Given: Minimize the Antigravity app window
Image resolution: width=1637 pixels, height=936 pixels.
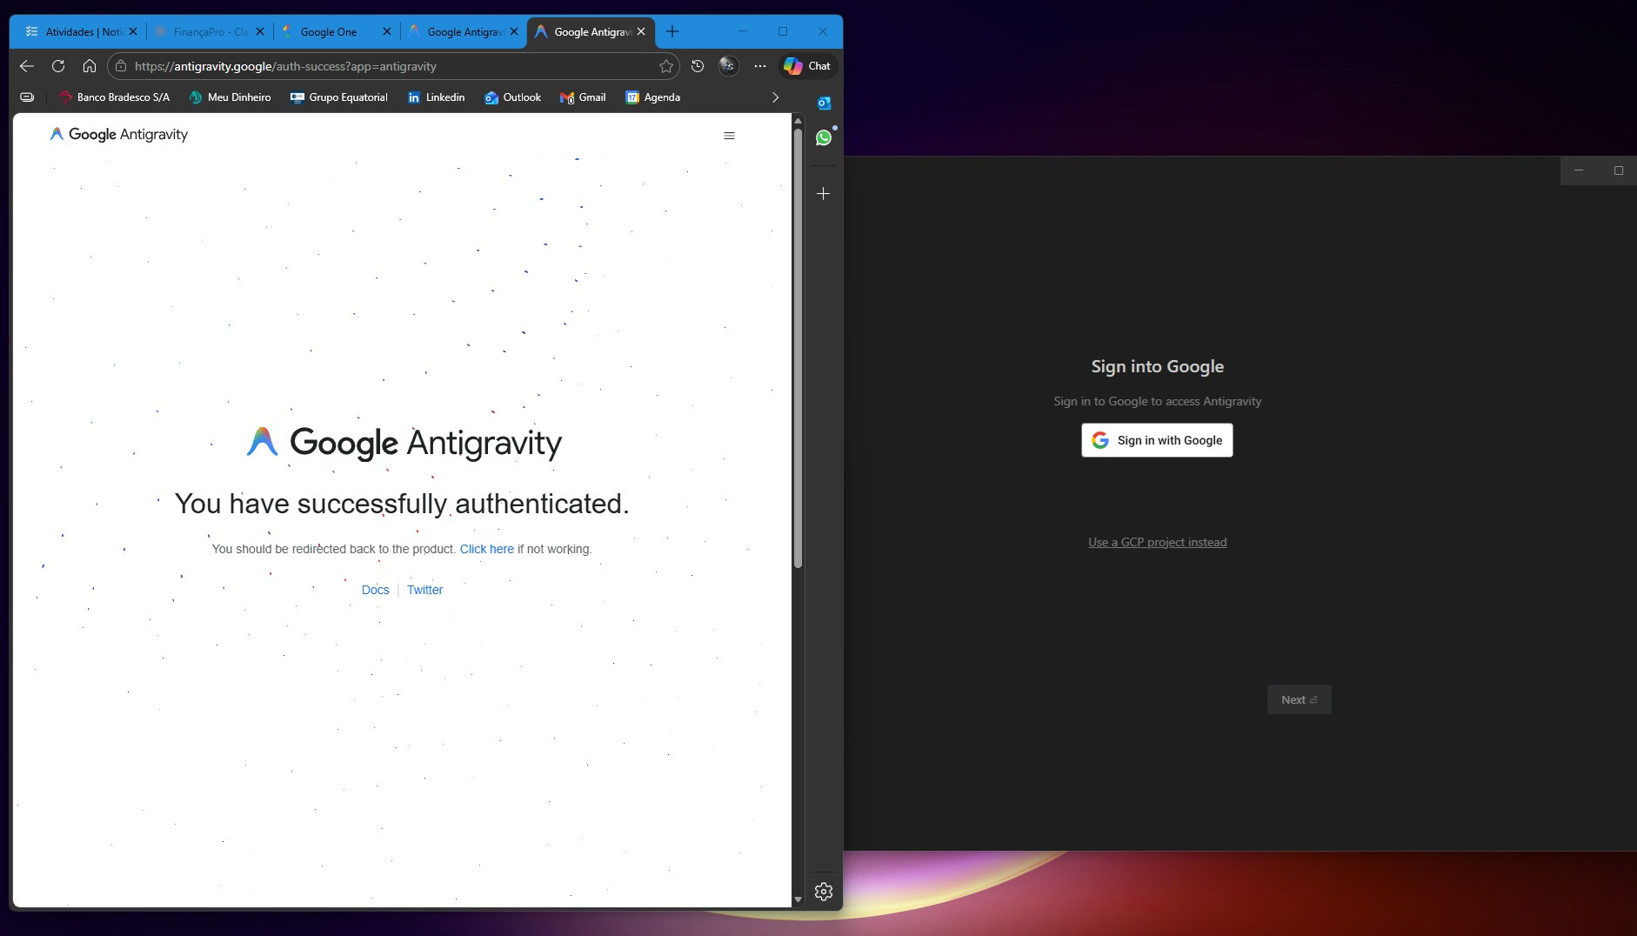Looking at the screenshot, I should pos(1579,170).
